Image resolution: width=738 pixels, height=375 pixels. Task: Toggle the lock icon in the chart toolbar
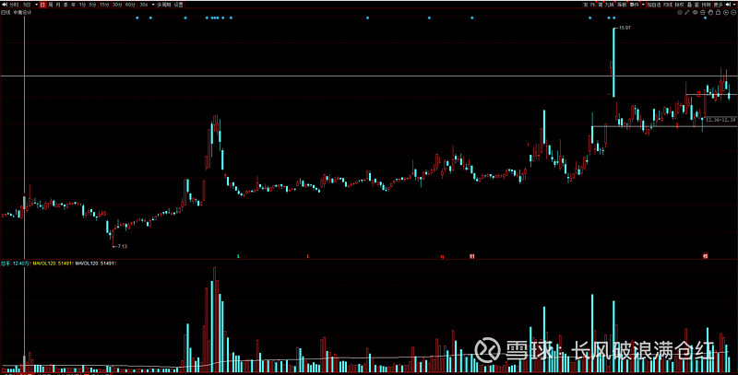pyautogui.click(x=719, y=13)
